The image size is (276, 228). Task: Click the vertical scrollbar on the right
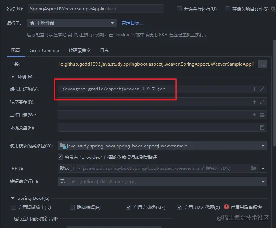275,93
